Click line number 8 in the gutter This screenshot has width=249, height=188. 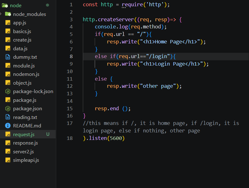coord(71,56)
